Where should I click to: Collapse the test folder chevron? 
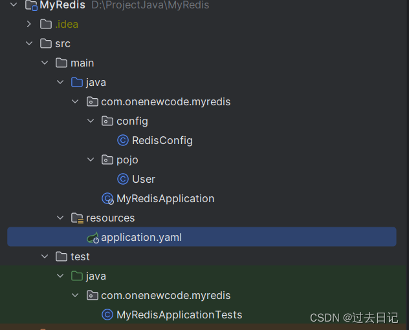pos(44,256)
